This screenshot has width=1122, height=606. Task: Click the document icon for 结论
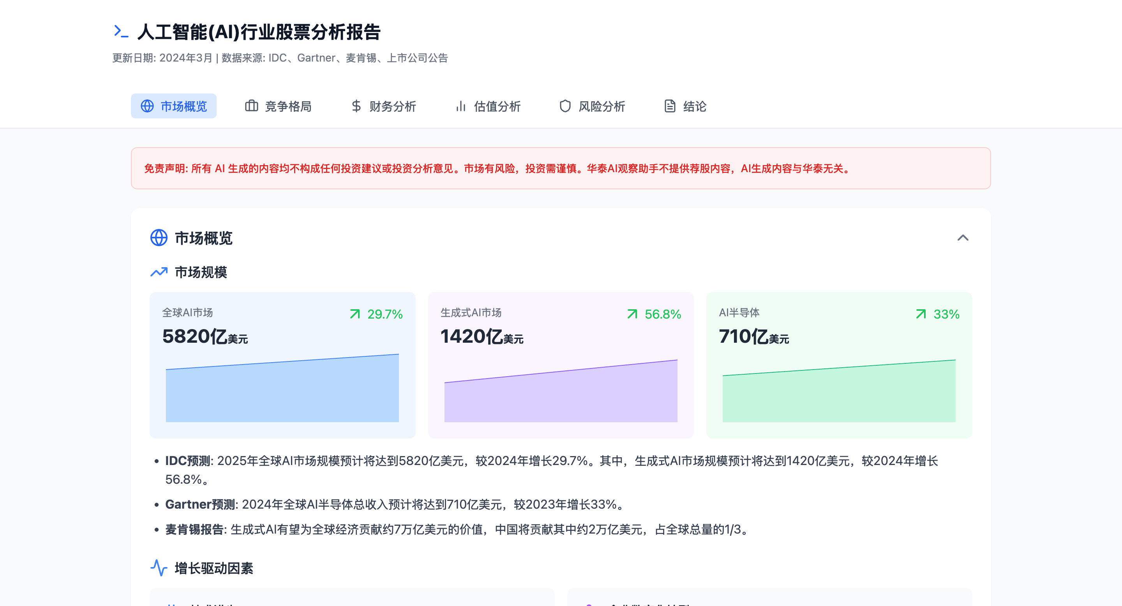(x=670, y=106)
